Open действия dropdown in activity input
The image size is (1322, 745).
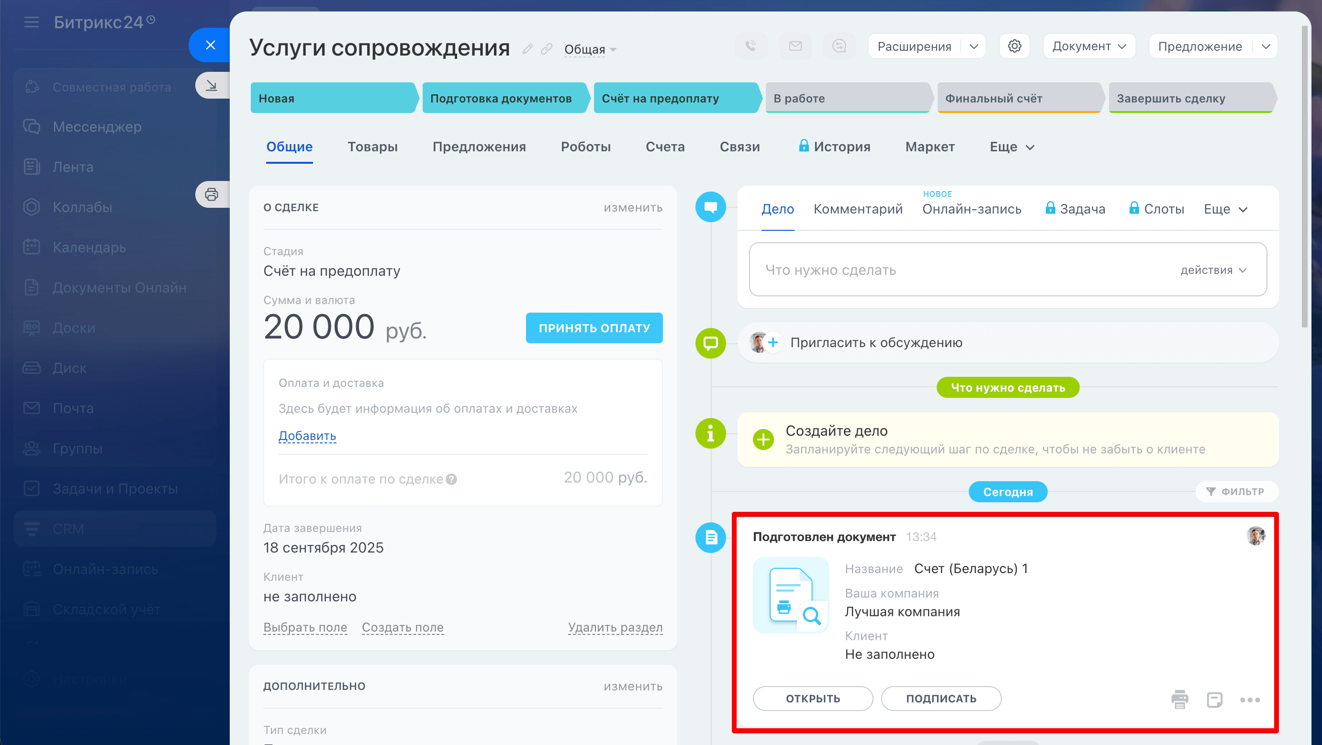(1213, 270)
